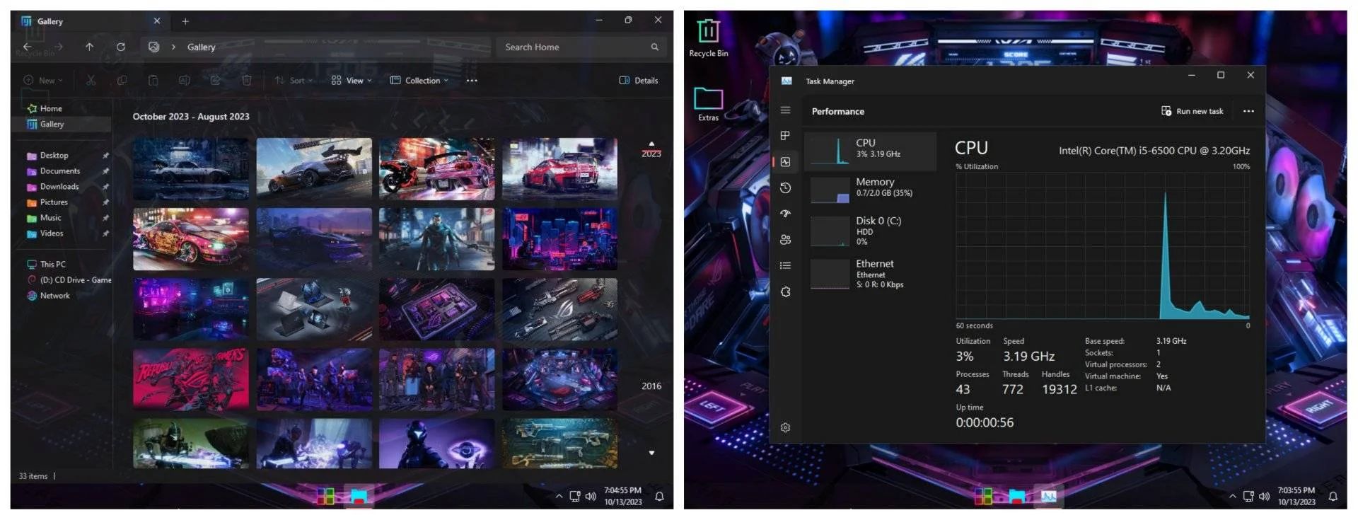Click the Paste icon in File Explorer toolbar
The width and height of the screenshot is (1358, 520).
(x=153, y=81)
